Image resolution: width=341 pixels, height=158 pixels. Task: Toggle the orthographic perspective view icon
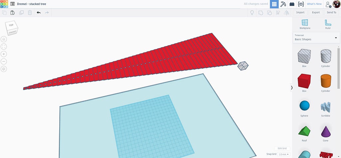point(4,69)
